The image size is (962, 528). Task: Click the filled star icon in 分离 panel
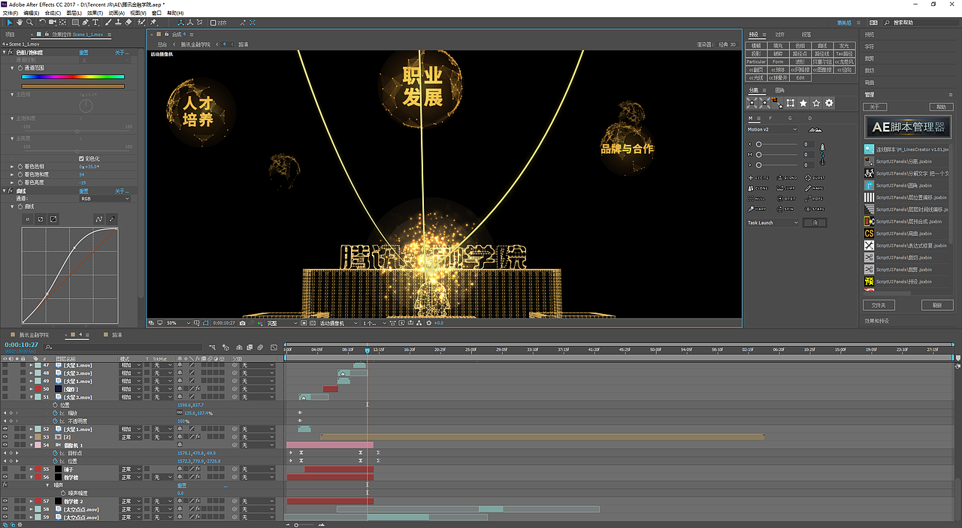[803, 103]
